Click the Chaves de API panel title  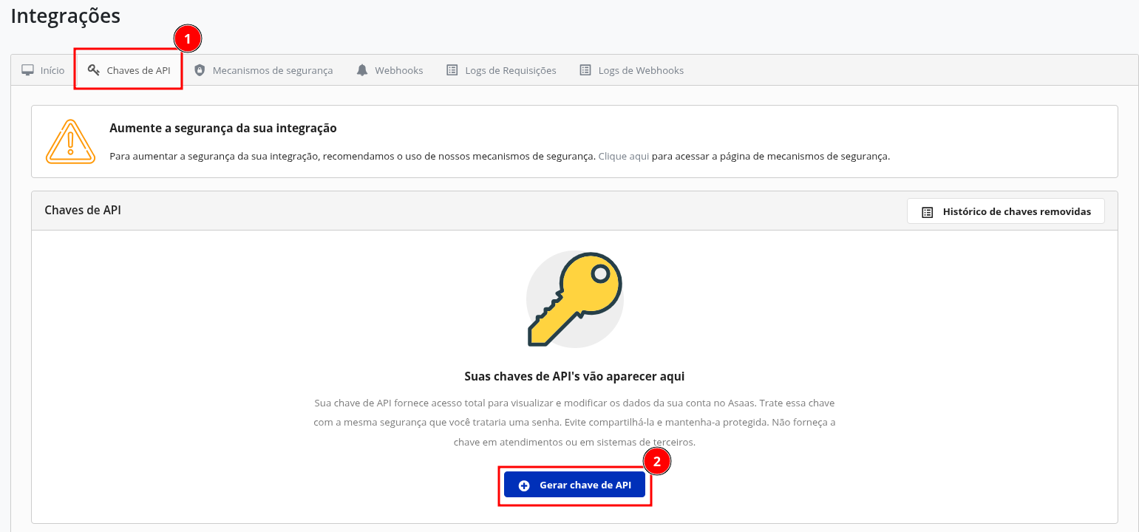point(83,211)
